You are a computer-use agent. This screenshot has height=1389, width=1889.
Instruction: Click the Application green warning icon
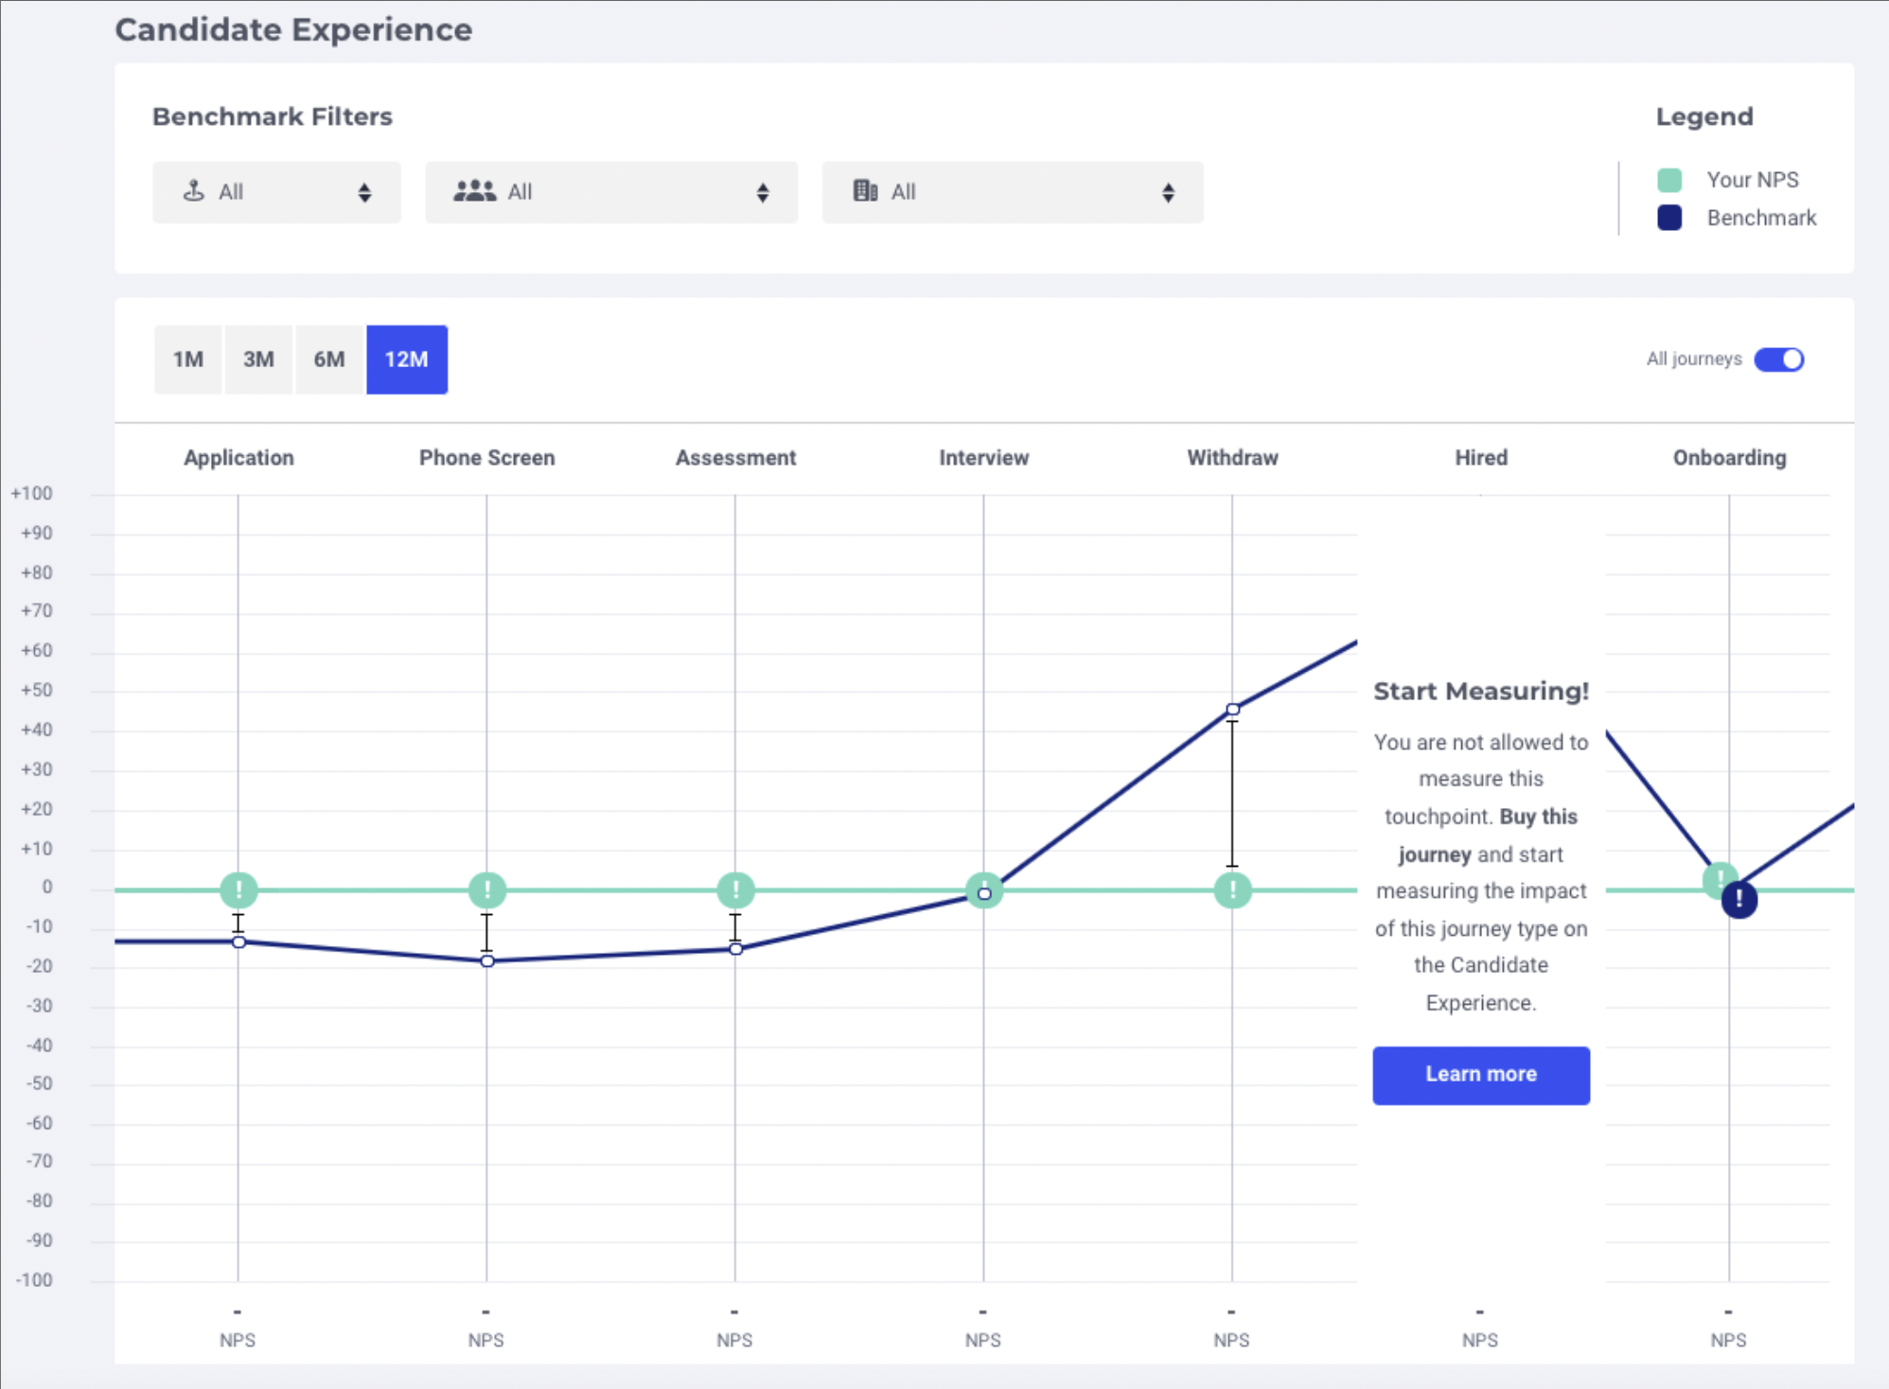point(238,889)
